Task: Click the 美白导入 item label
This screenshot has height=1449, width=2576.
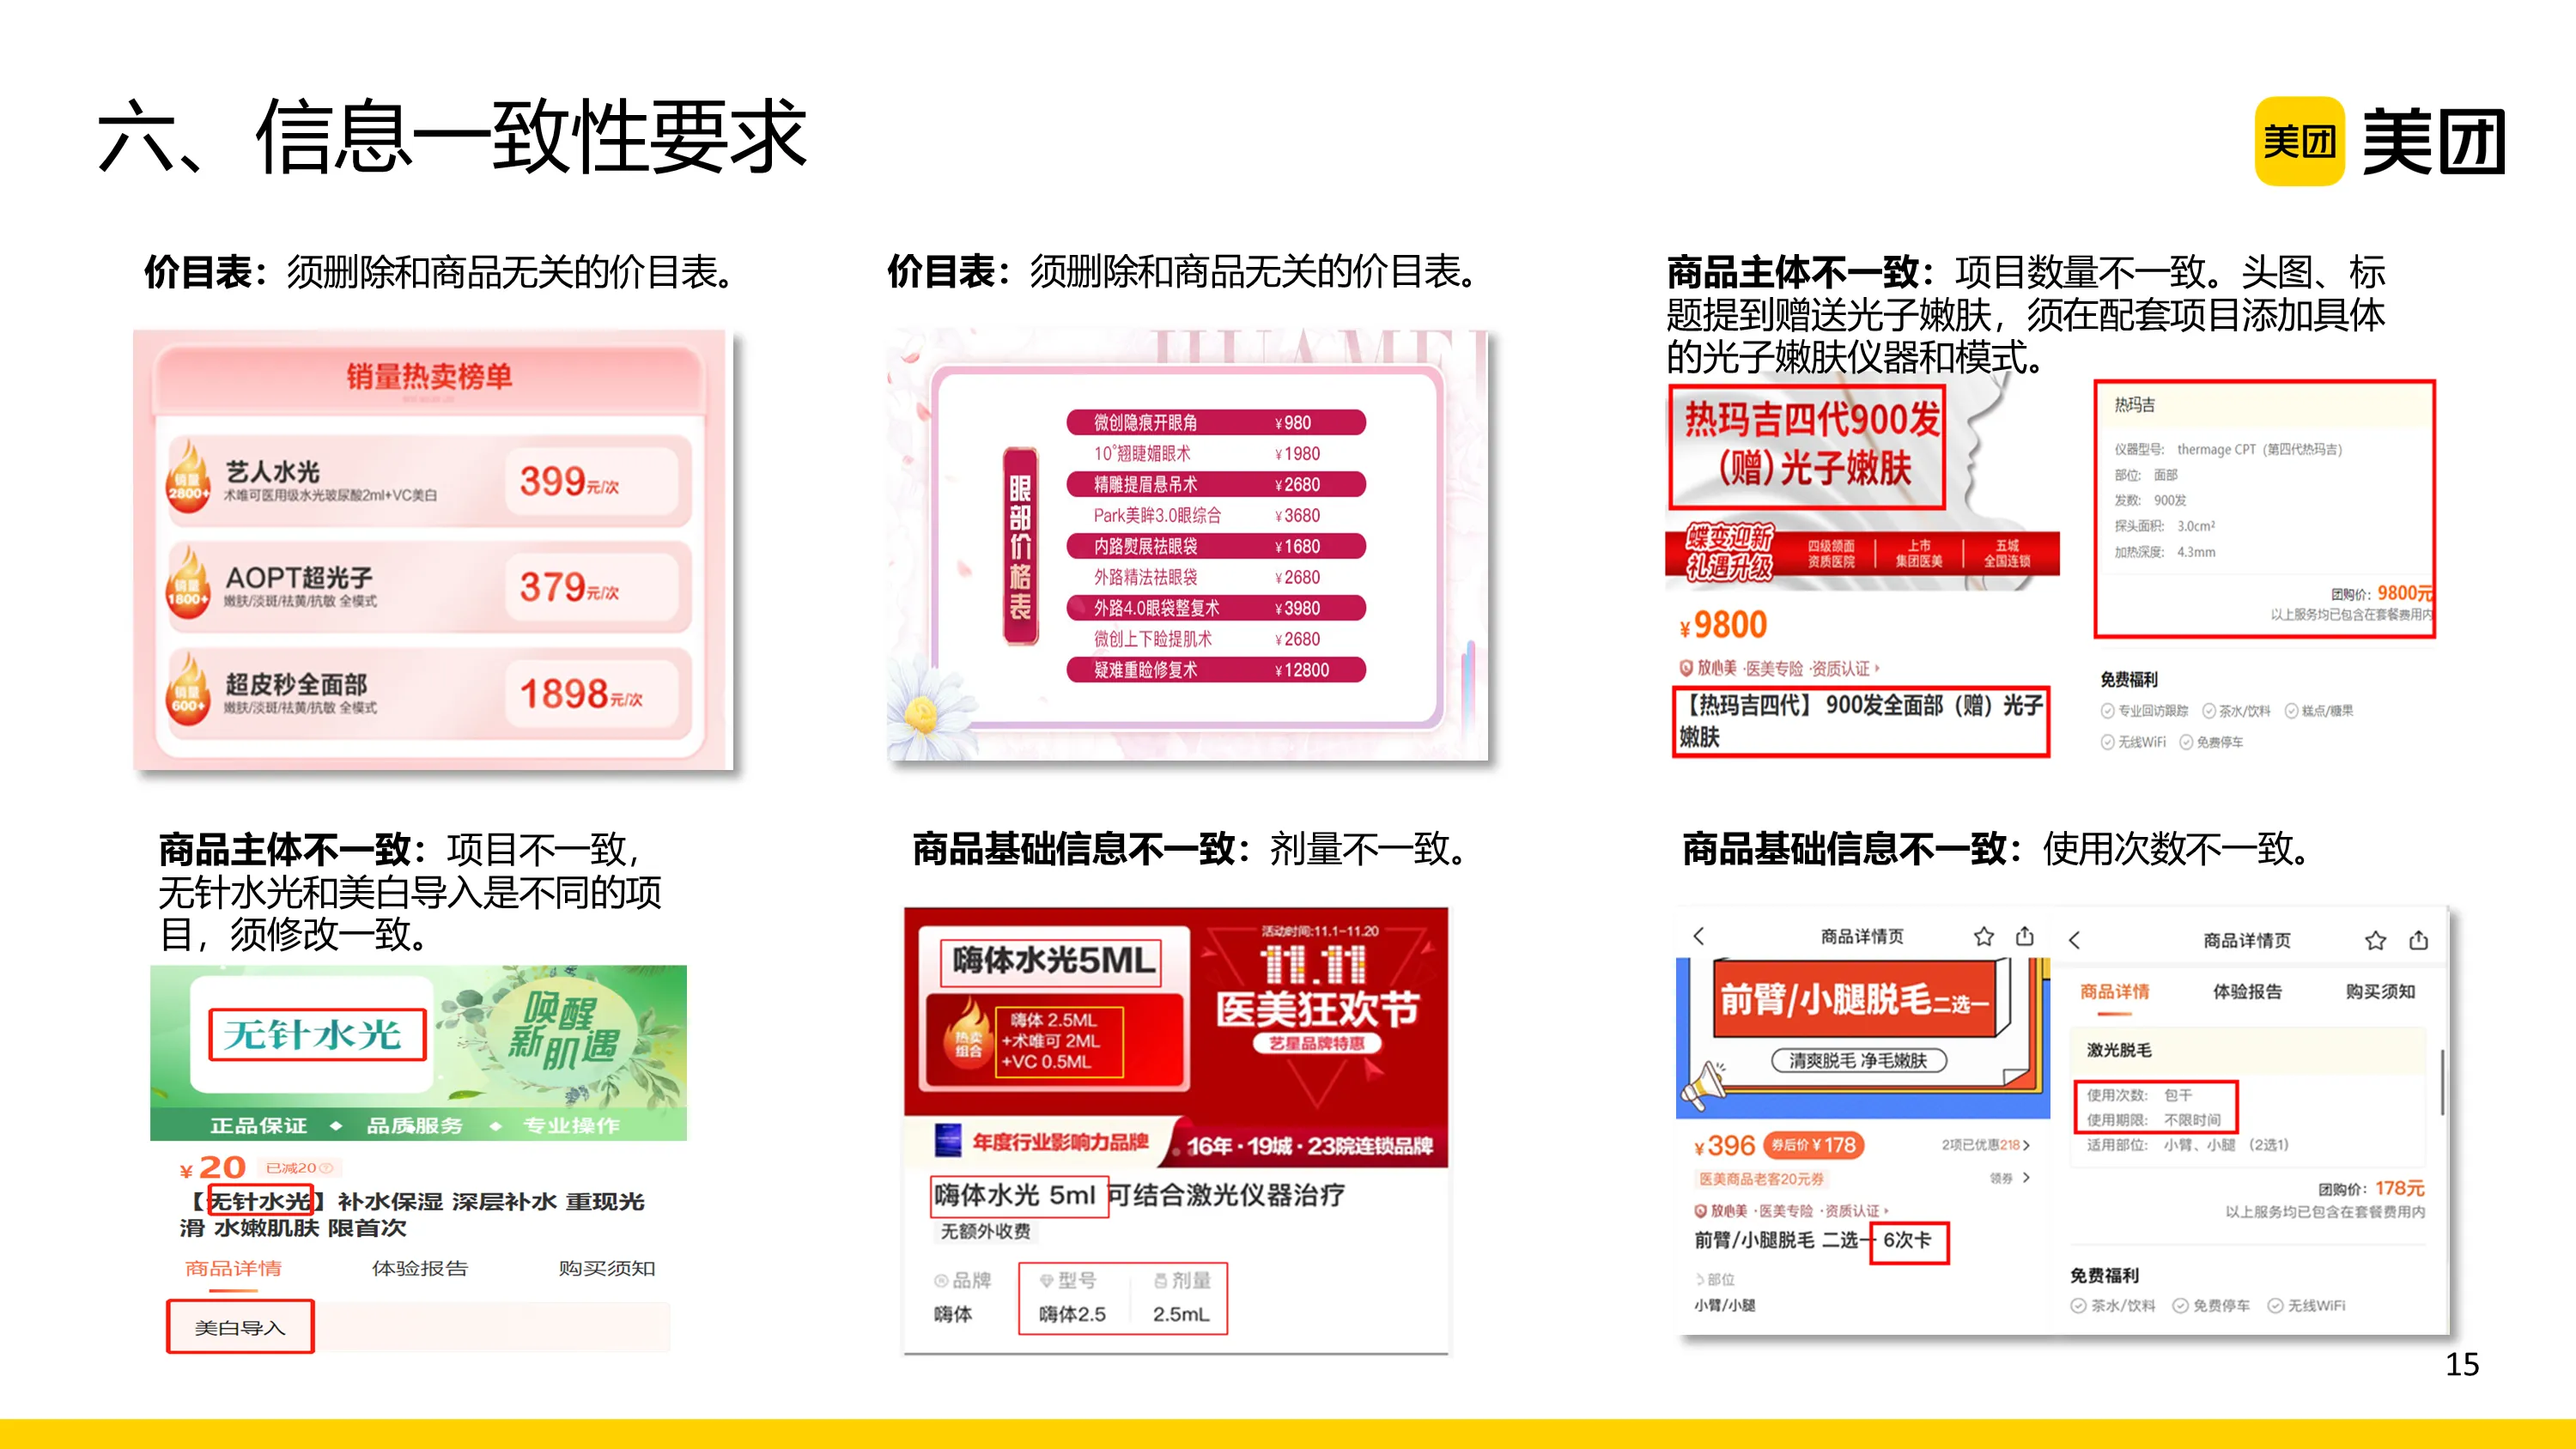Action: click(x=240, y=1328)
